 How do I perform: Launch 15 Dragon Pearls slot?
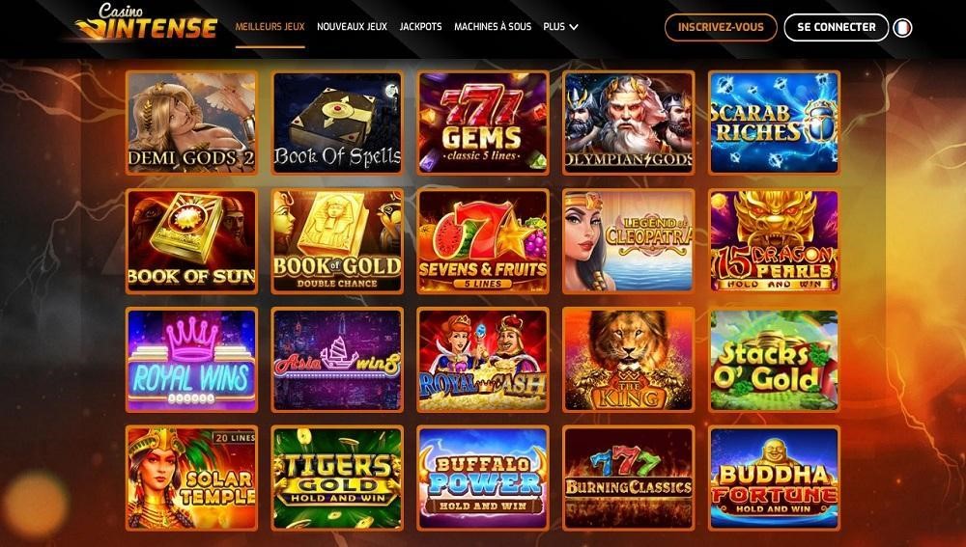(774, 240)
